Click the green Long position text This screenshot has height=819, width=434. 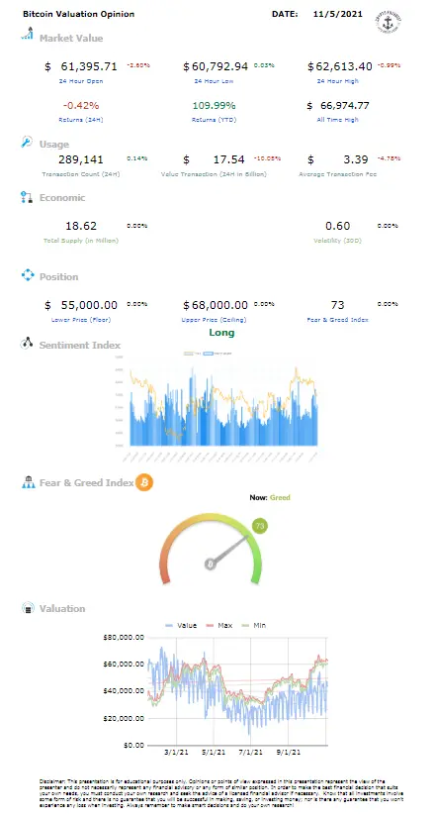tap(221, 333)
